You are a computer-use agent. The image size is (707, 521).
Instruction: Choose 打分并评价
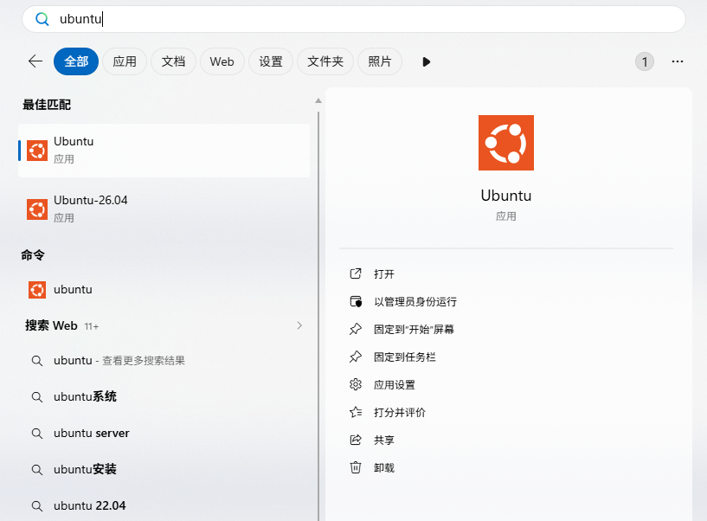pyautogui.click(x=400, y=412)
